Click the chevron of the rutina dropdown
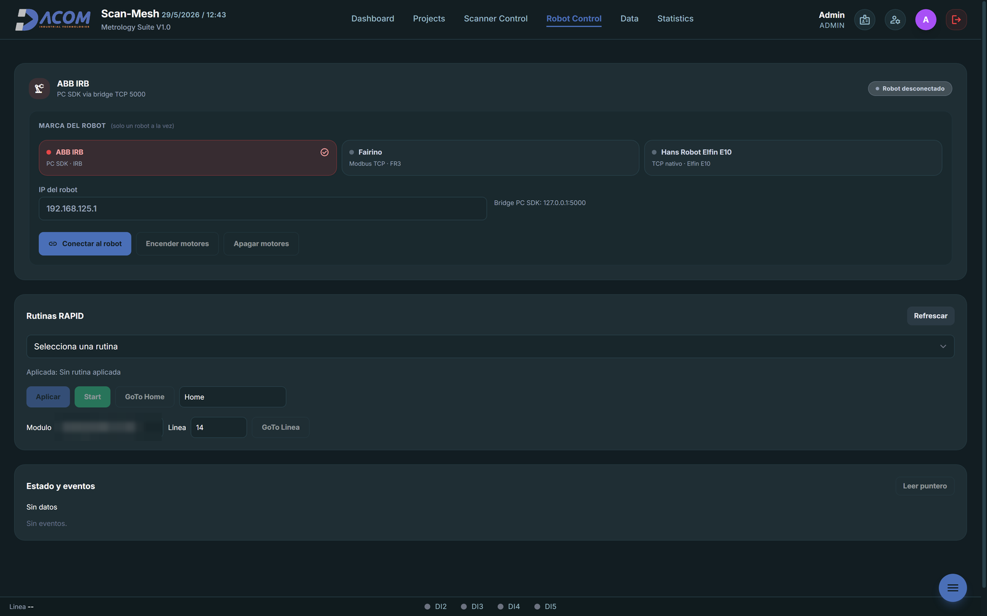This screenshot has height=616, width=987. (943, 347)
